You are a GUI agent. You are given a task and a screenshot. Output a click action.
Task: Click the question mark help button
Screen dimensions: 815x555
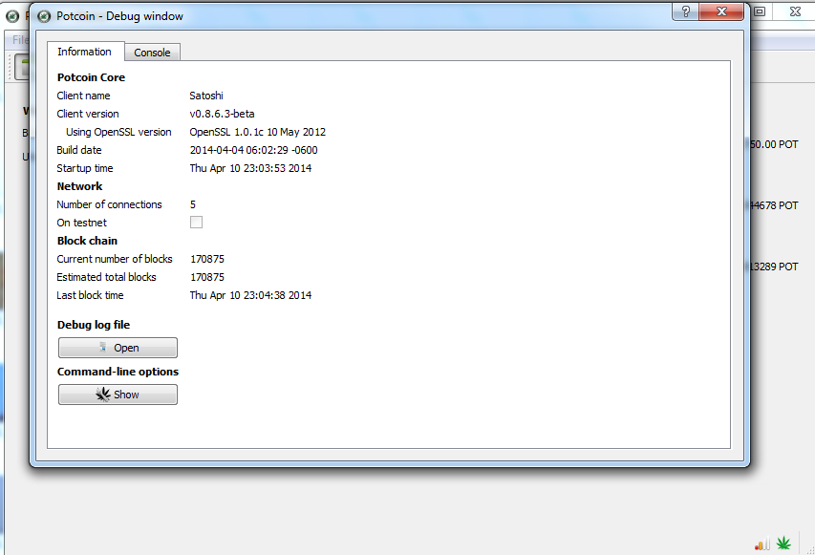pos(686,11)
